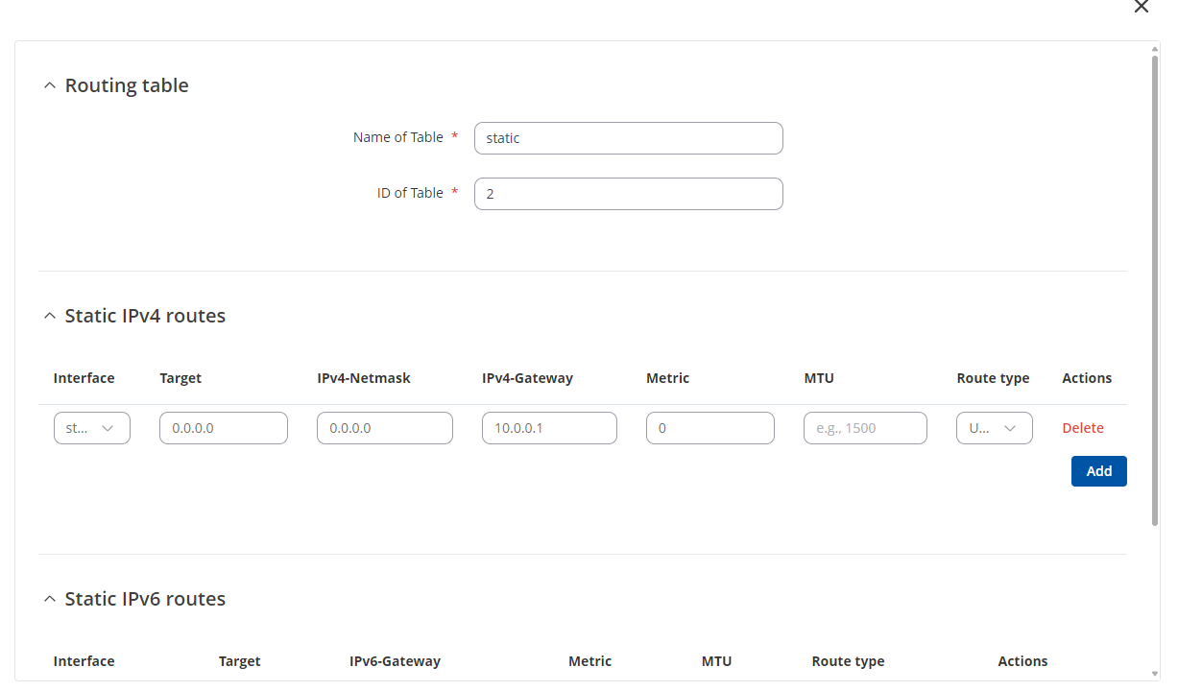The image size is (1178, 691).
Task: Click the Routing table heading text
Action: [x=127, y=85]
